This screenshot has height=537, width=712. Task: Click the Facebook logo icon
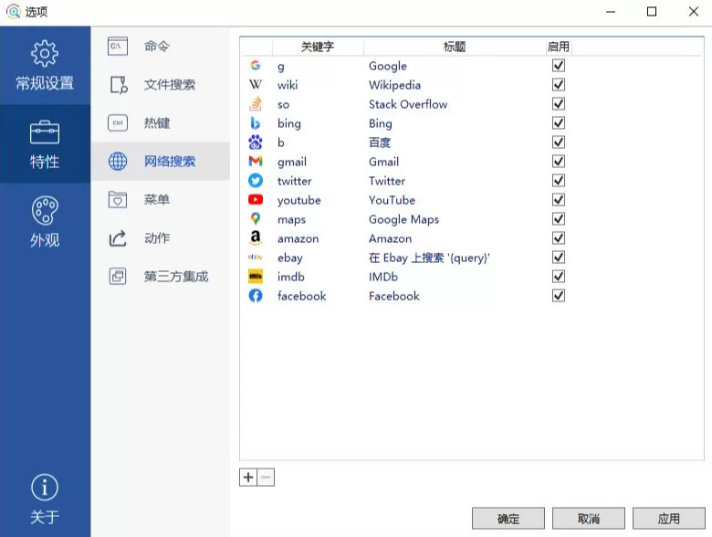tap(256, 296)
